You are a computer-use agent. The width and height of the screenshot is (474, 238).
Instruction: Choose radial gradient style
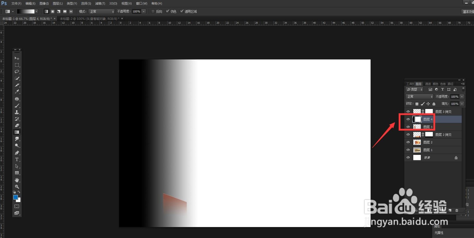[52, 12]
